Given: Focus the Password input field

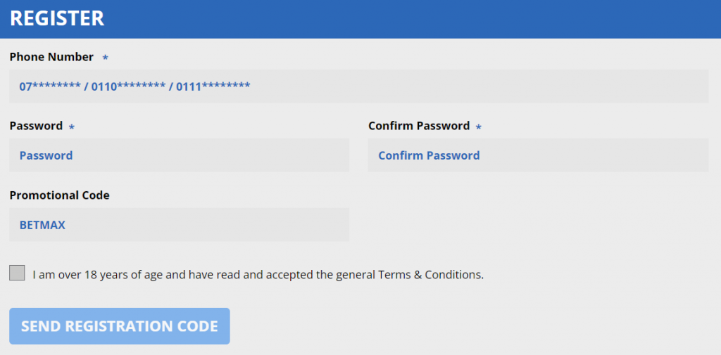Looking at the screenshot, I should [x=179, y=155].
